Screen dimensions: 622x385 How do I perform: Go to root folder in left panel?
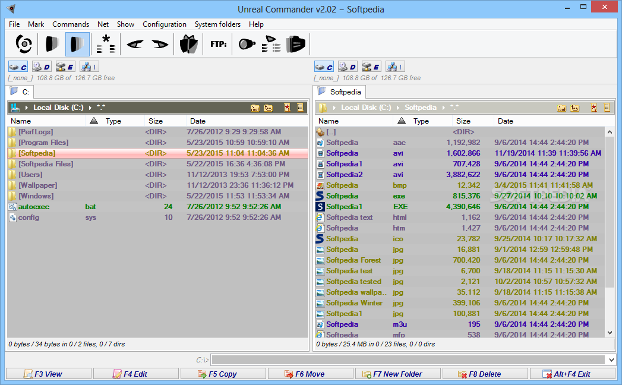pos(255,108)
